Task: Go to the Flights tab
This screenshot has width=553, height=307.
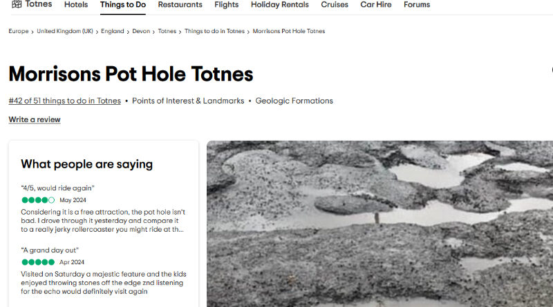Action: [226, 5]
